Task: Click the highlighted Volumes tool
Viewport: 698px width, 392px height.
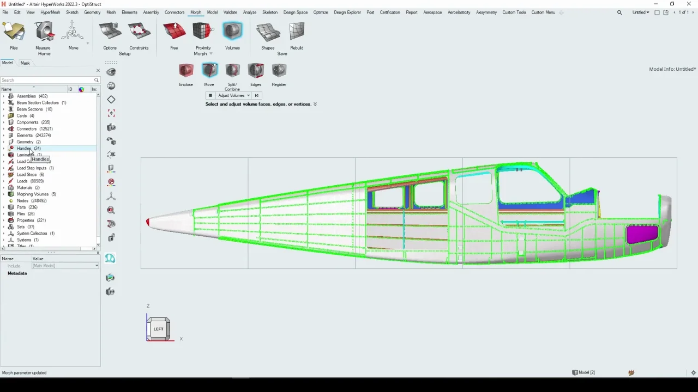Action: click(x=232, y=36)
